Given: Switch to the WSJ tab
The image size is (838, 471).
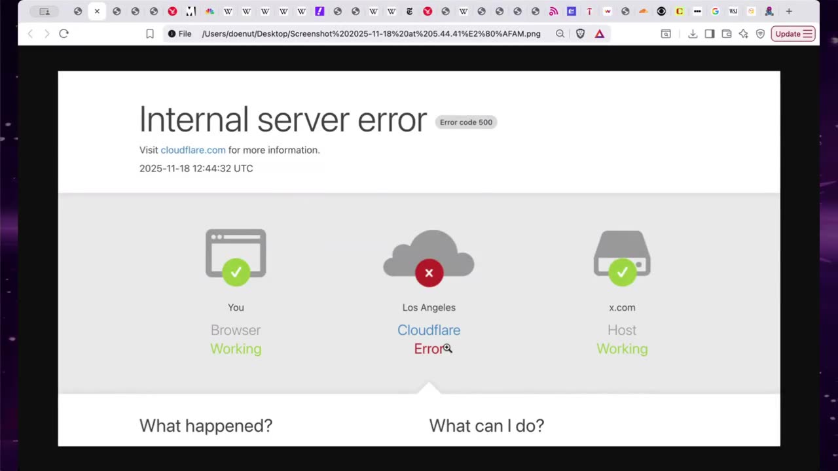Looking at the screenshot, I should coord(733,11).
